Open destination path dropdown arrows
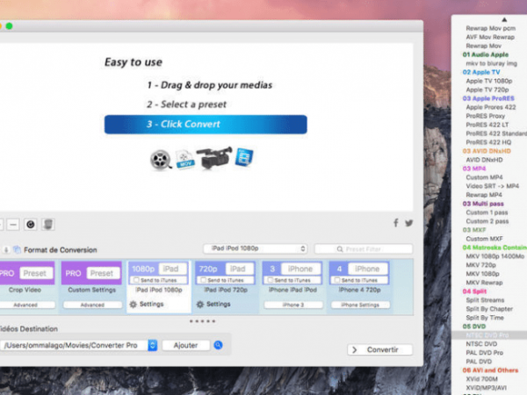 pos(153,345)
